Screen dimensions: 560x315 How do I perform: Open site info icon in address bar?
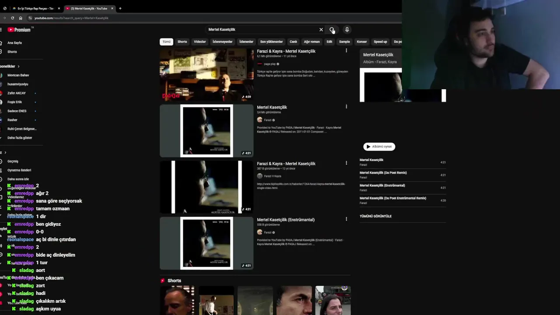pyautogui.click(x=30, y=18)
